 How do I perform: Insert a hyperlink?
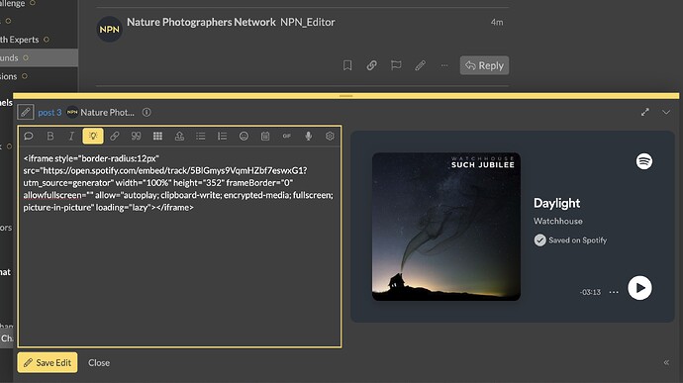(115, 136)
